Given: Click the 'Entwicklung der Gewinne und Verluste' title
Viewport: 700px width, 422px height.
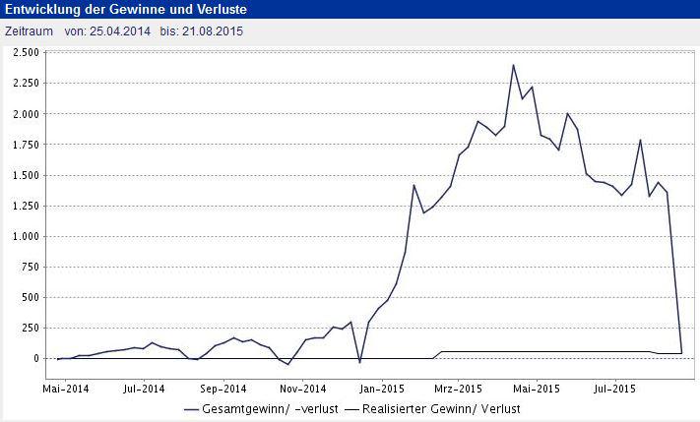Looking at the screenshot, I should click(x=126, y=10).
